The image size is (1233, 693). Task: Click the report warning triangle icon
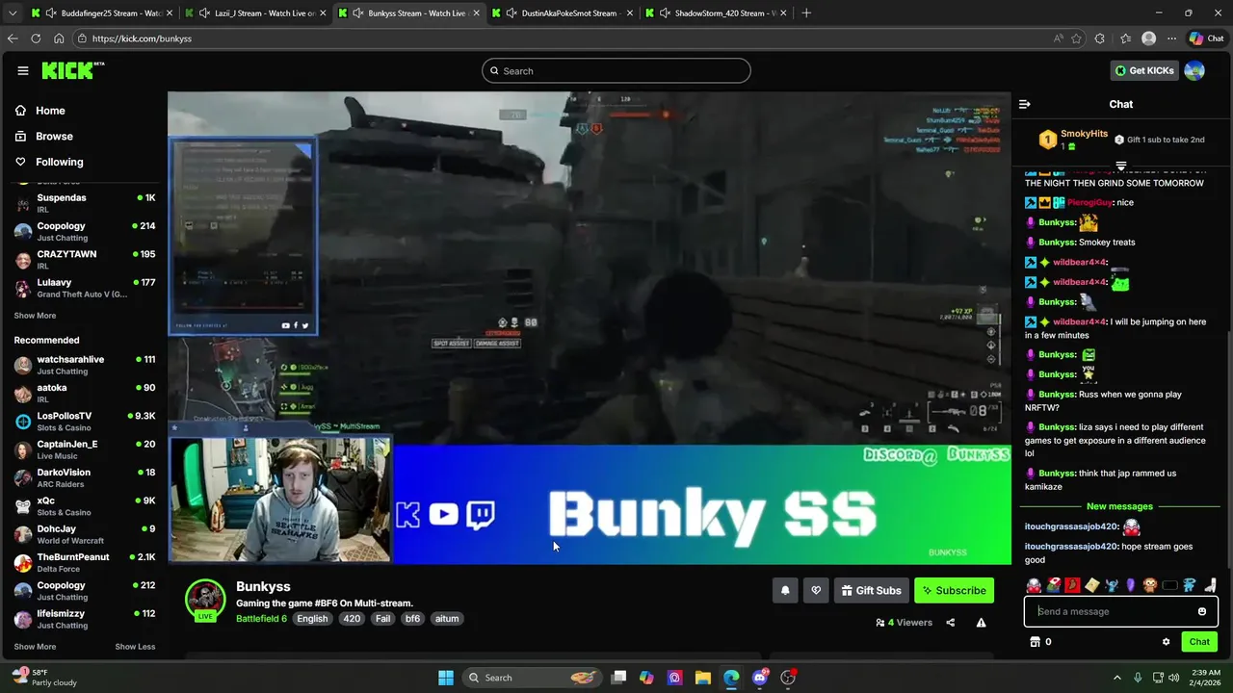point(981,623)
